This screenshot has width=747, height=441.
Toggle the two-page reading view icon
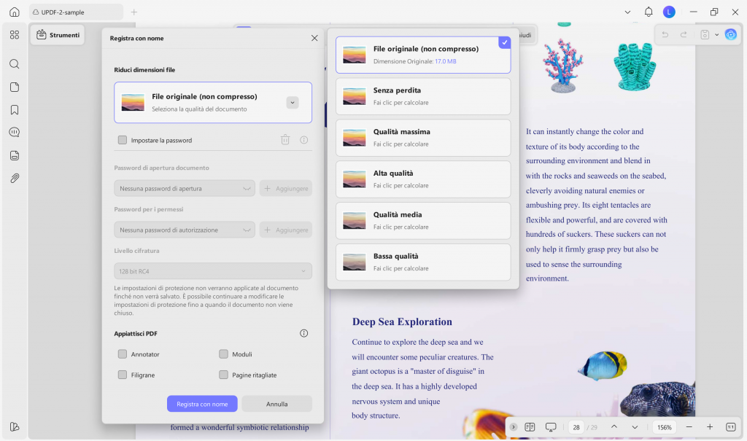click(530, 427)
